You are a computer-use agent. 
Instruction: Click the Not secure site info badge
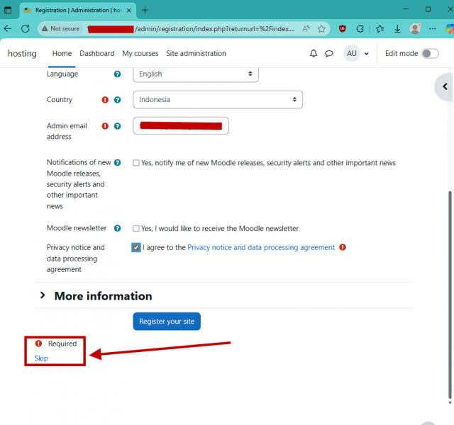point(60,28)
